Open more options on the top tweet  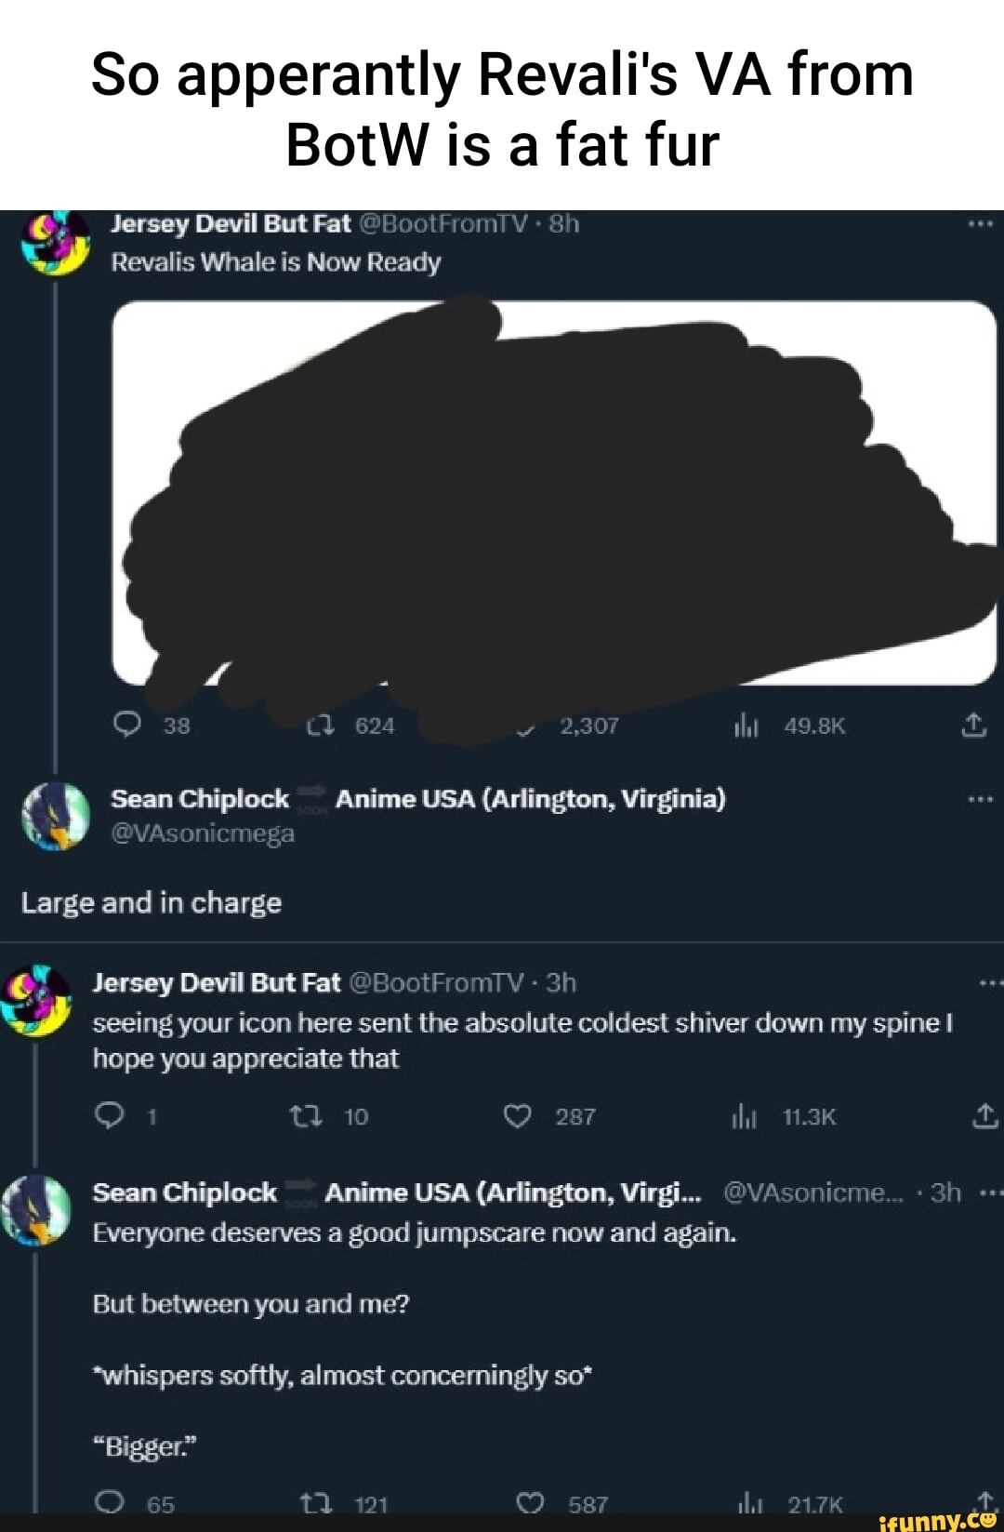[980, 224]
